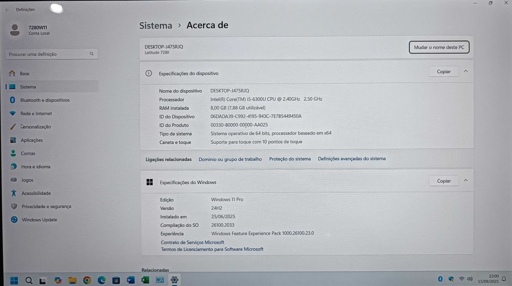Screen dimensions: 512x286
Task: Select install date '25/06/2025'
Action: pyautogui.click(x=223, y=216)
